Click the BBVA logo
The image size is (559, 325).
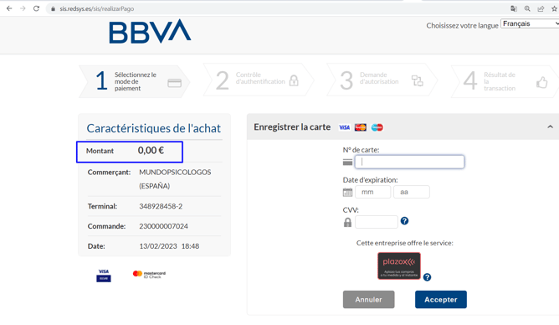click(150, 31)
